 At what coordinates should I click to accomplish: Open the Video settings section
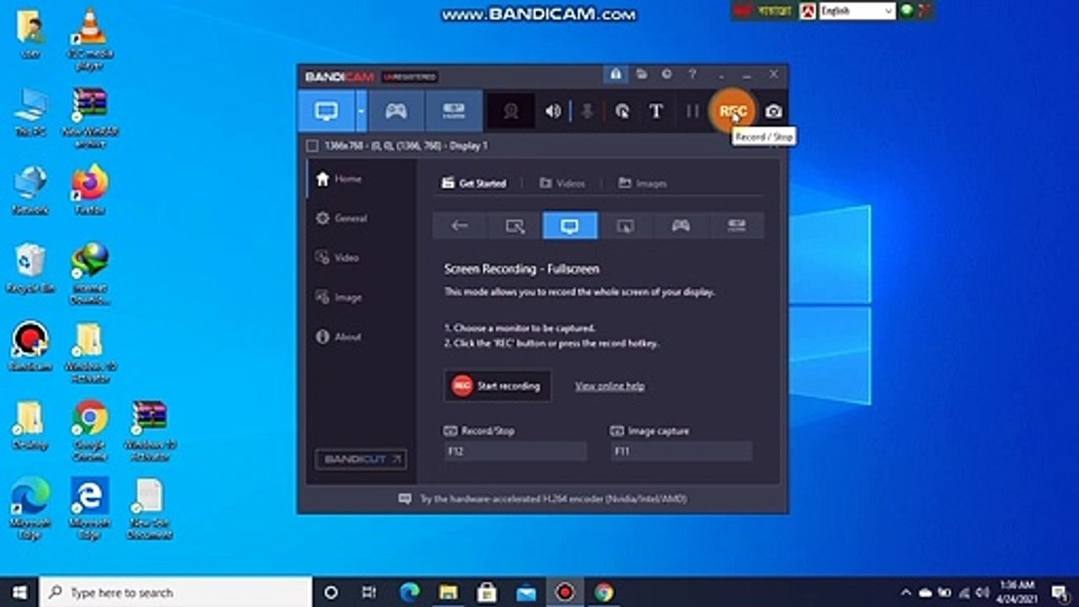pyautogui.click(x=337, y=258)
